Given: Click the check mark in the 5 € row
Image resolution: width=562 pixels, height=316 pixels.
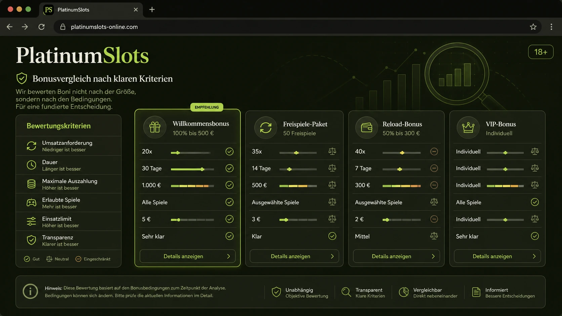Looking at the screenshot, I should click(230, 219).
